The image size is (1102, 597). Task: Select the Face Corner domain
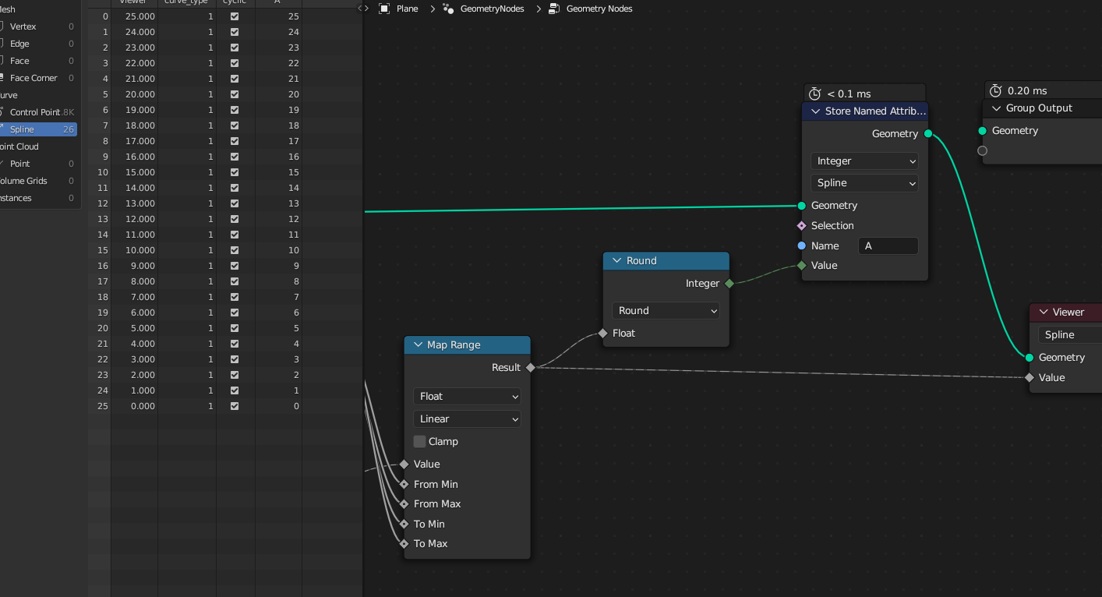(x=38, y=78)
